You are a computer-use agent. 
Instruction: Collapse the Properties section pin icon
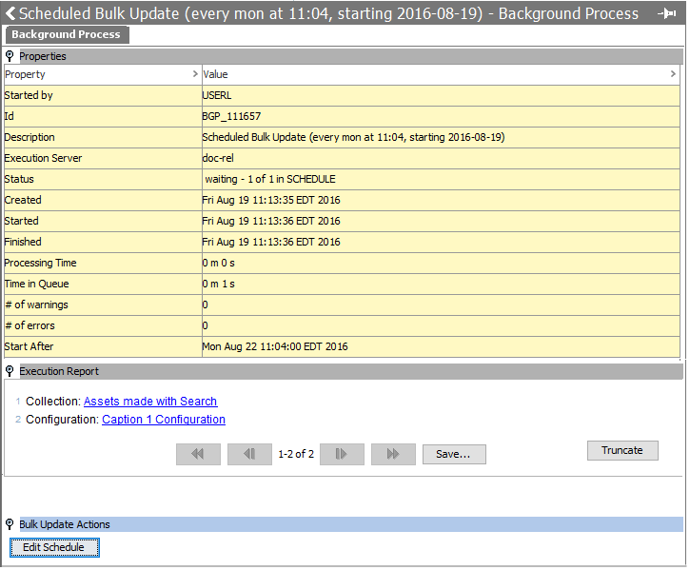click(10, 56)
